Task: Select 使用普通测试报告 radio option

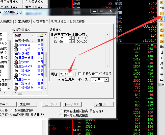Action: pos(61,111)
